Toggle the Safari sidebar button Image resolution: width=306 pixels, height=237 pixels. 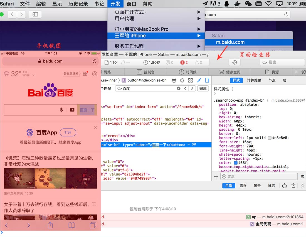click(x=35, y=14)
